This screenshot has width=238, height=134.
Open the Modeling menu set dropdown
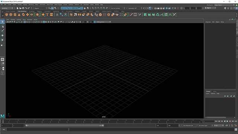click(x=7, y=8)
